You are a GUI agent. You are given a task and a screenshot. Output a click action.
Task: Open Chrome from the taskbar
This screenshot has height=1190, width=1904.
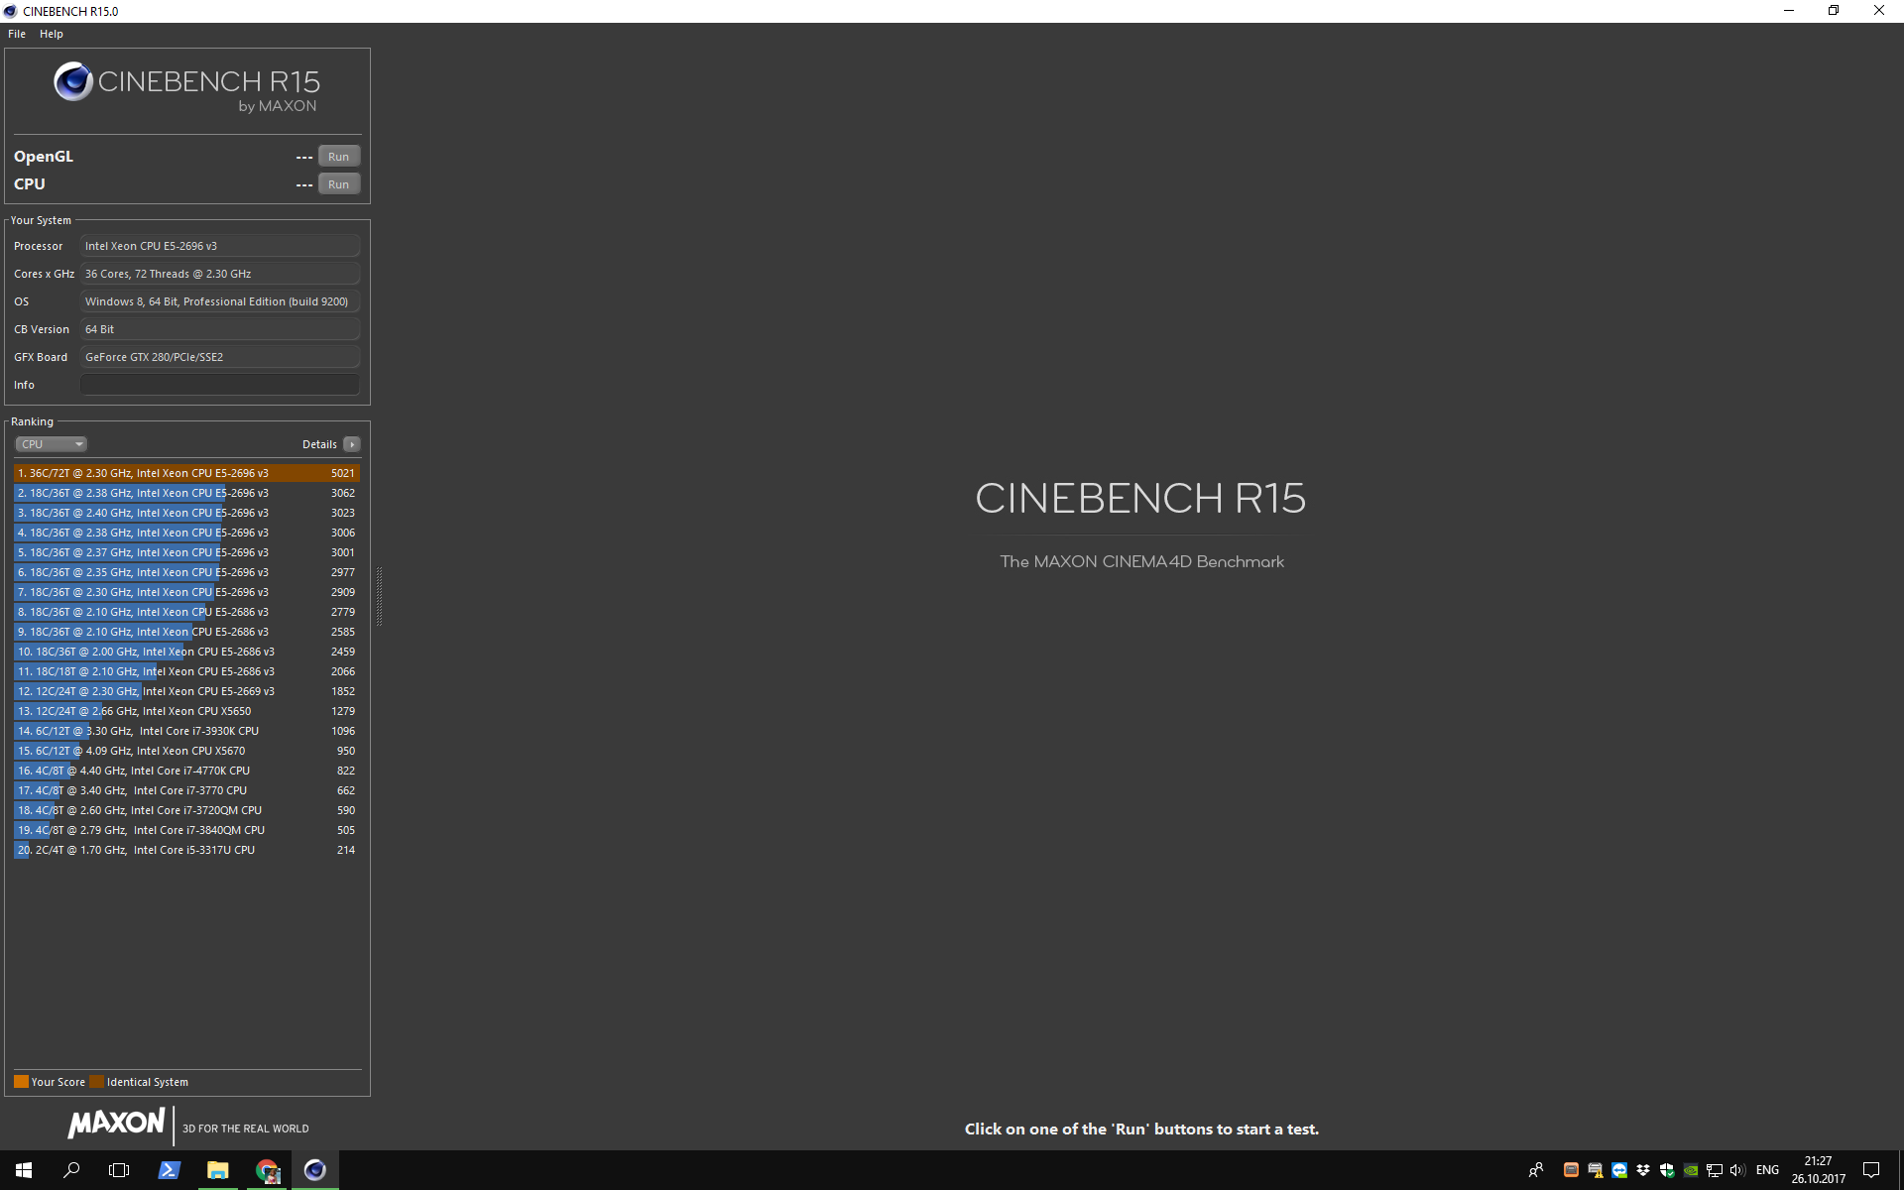click(267, 1170)
